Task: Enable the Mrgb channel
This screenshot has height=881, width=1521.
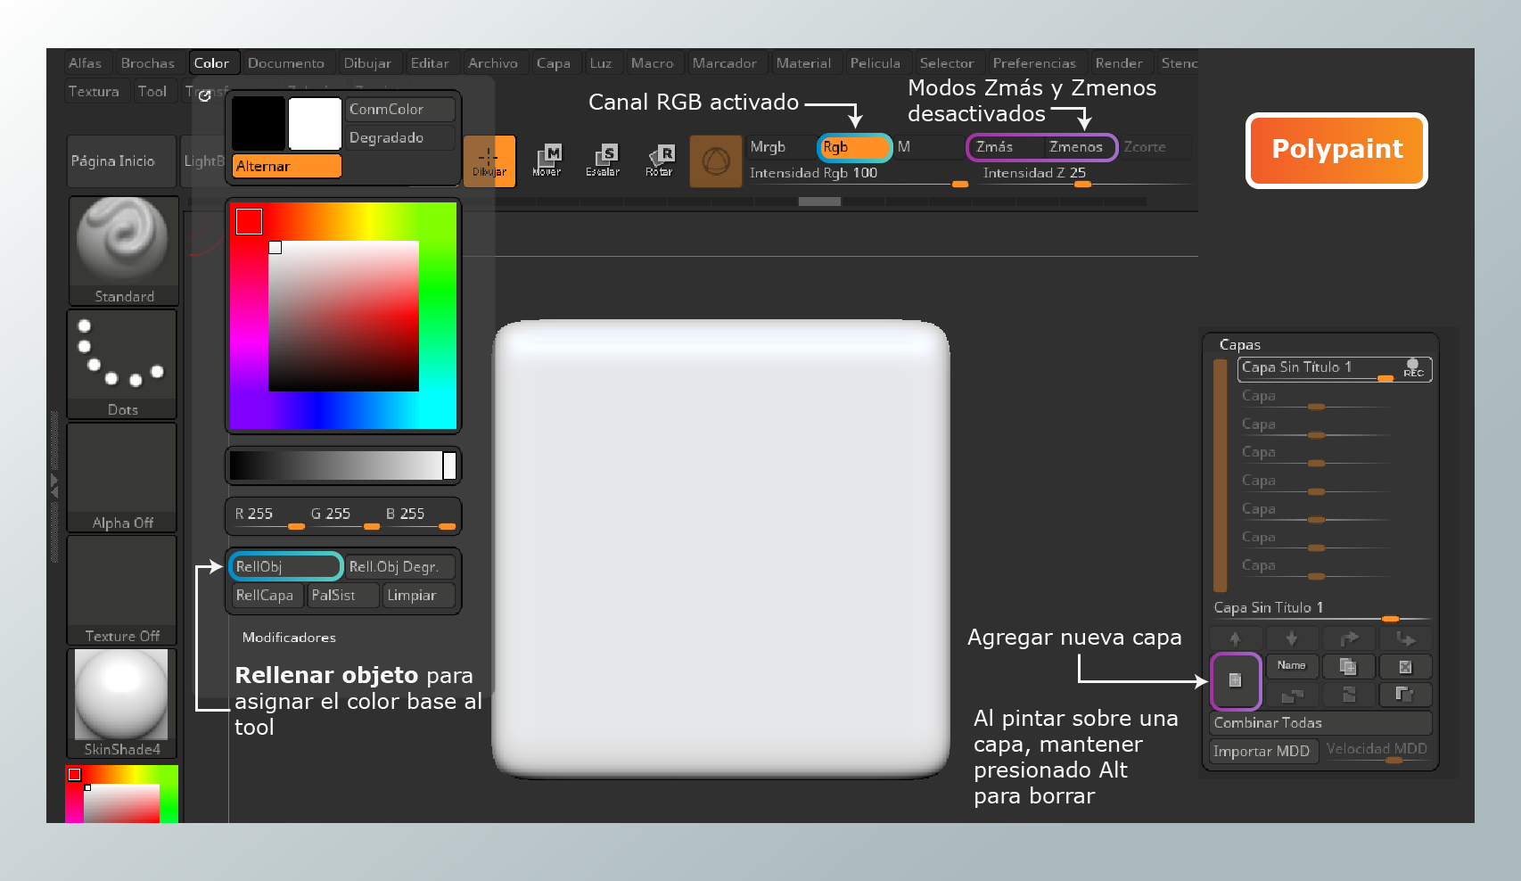Action: click(x=769, y=147)
